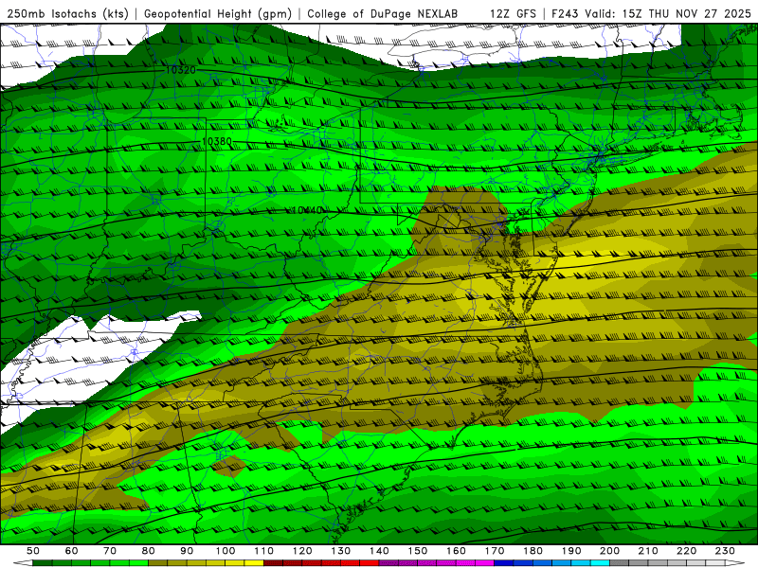Viewport: 758px width, 568px height.
Task: Click the colorbar value label 180
Action: (532, 551)
